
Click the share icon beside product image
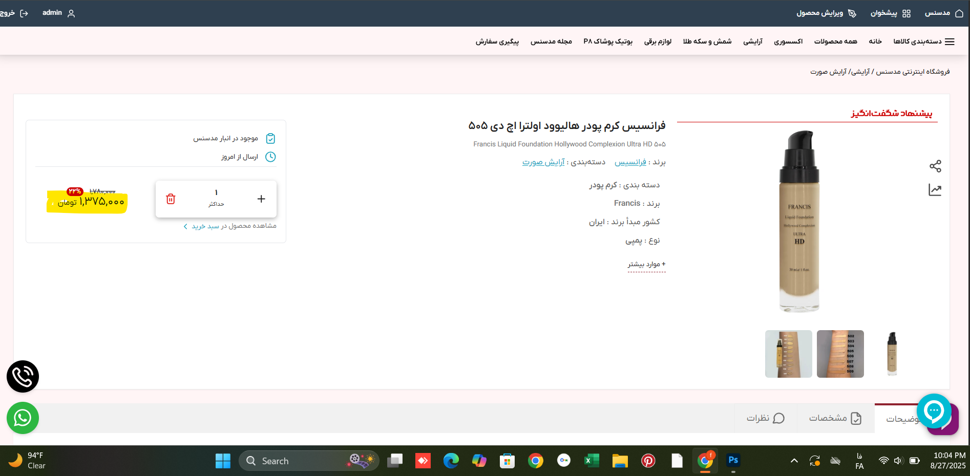[935, 166]
